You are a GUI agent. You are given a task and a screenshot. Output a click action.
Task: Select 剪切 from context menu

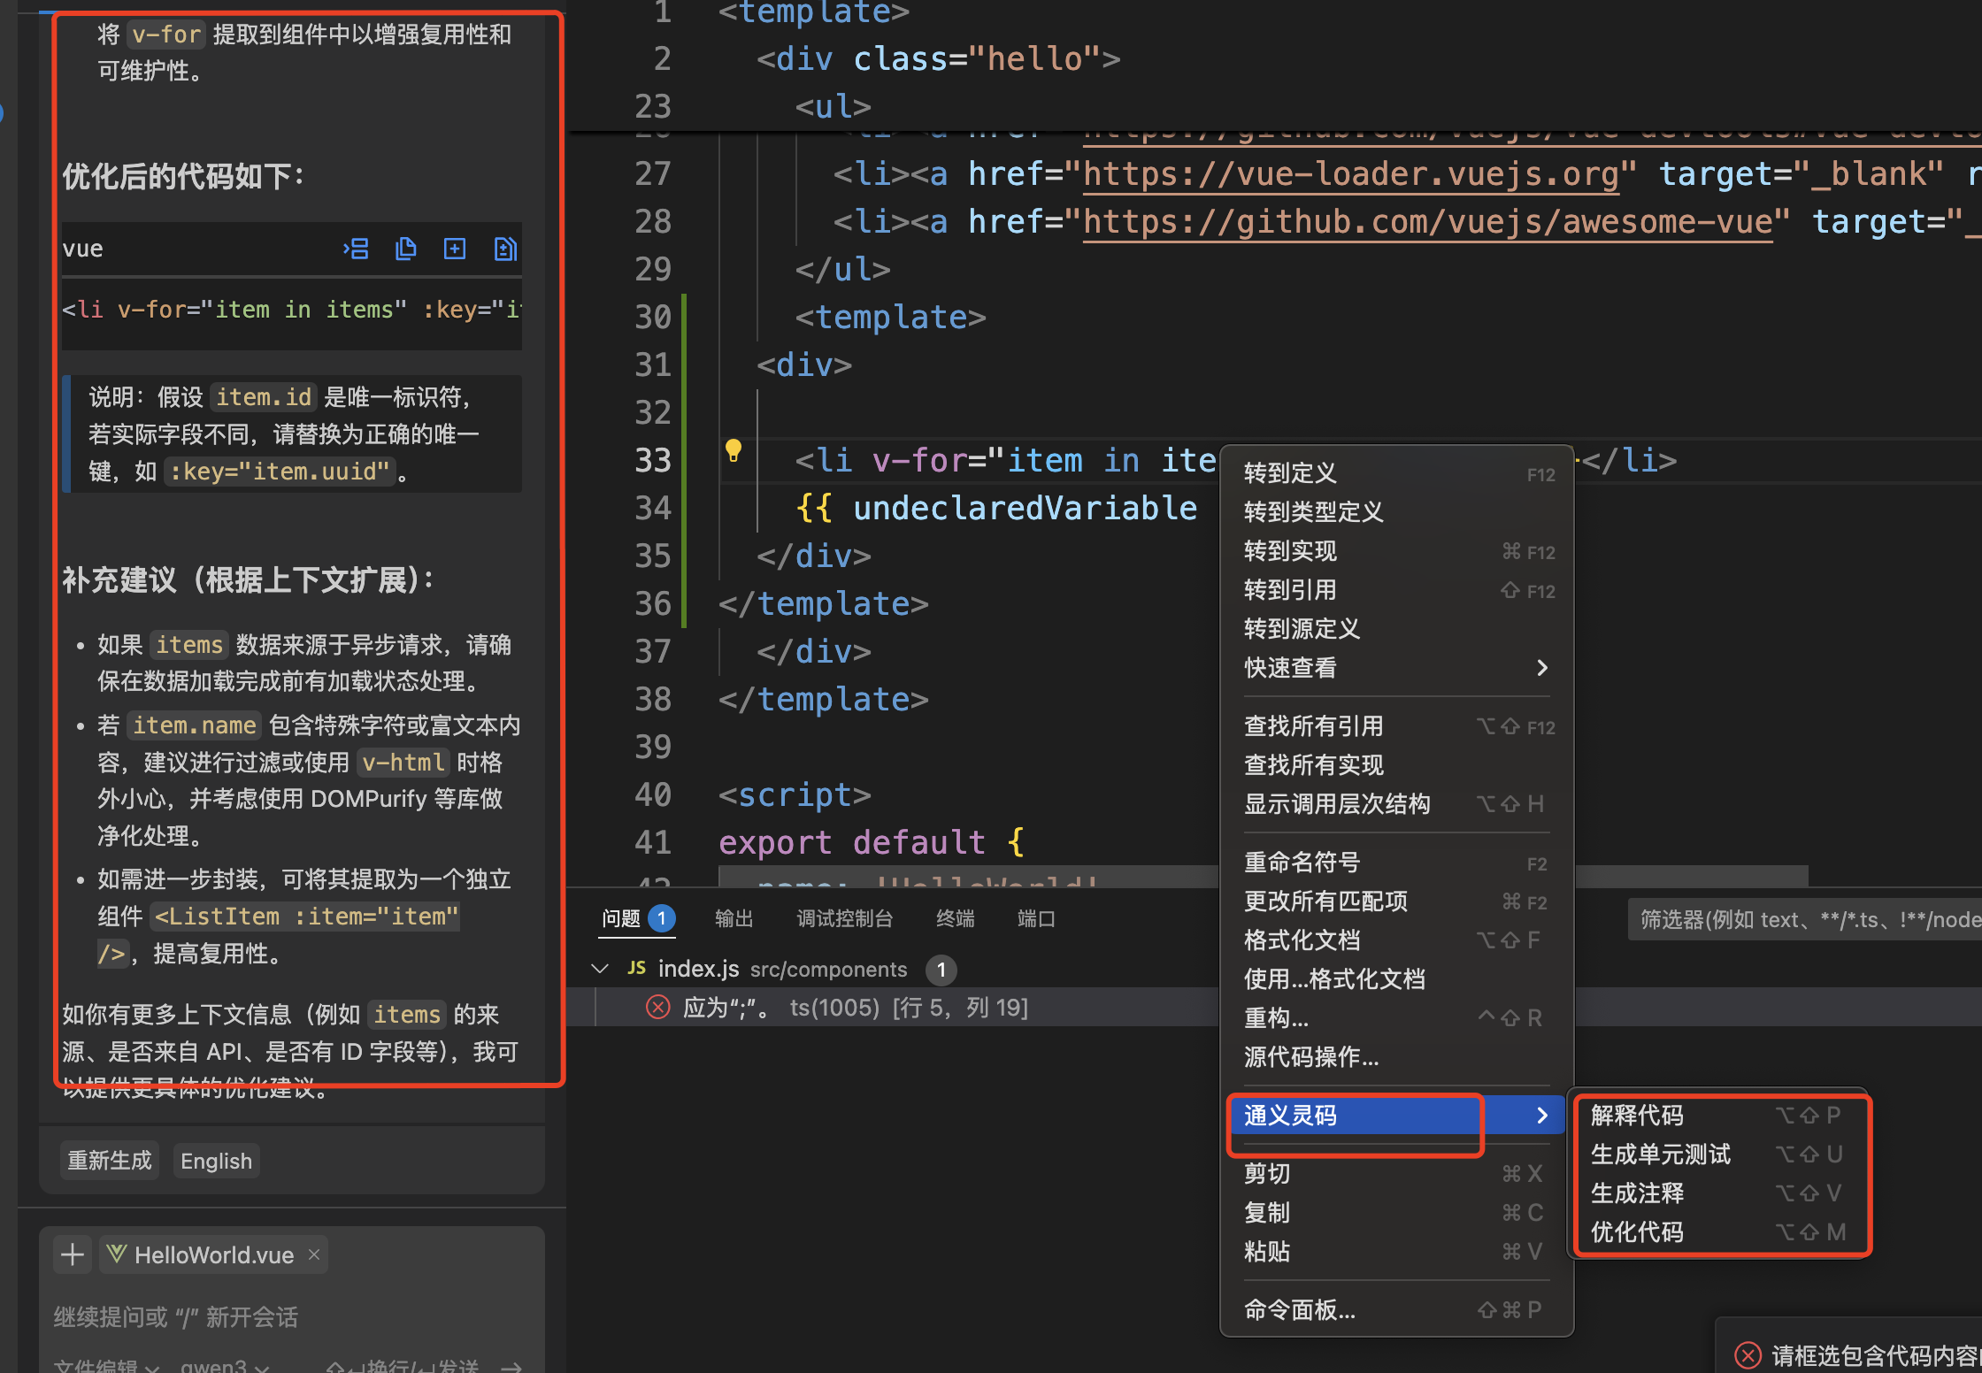pyautogui.click(x=1396, y=1174)
